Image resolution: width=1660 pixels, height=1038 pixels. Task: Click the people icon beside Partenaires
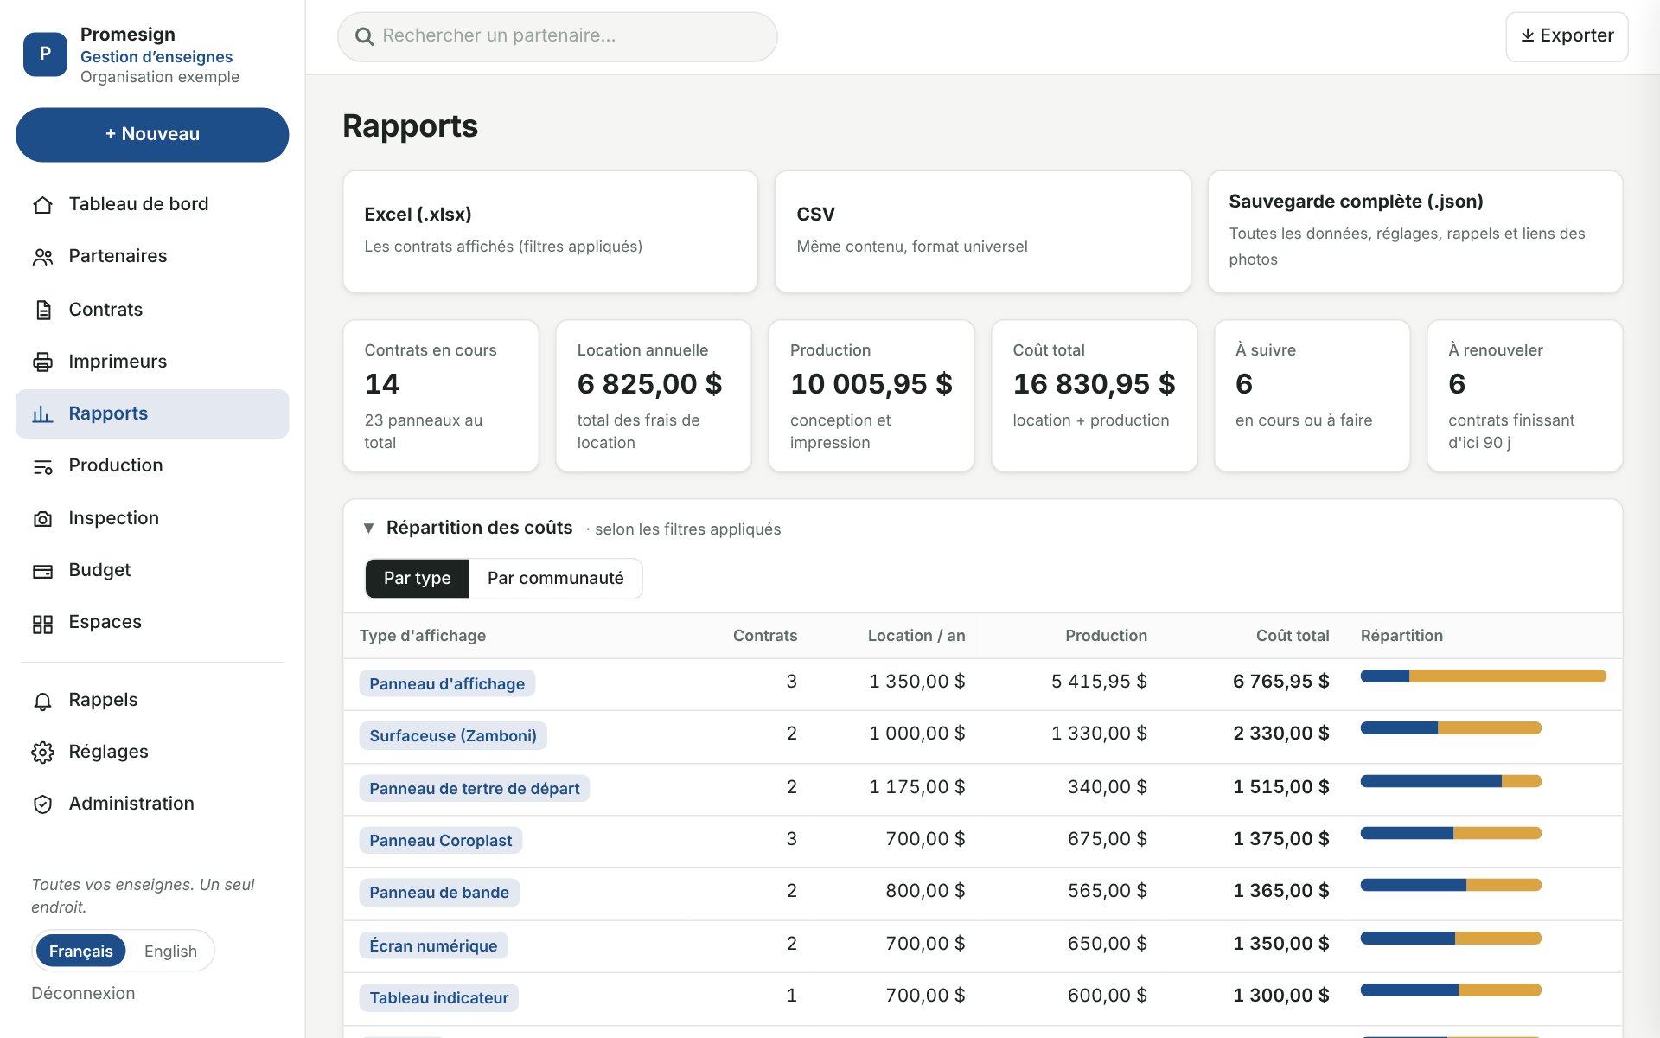point(42,257)
